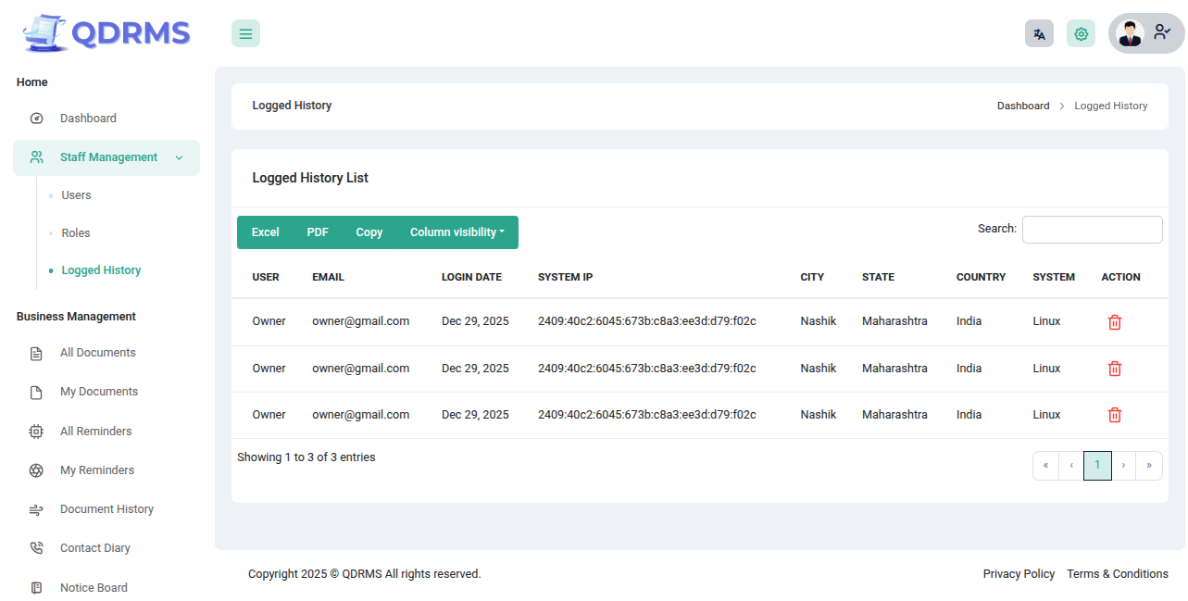Open the user profile avatar menu
The width and height of the screenshot is (1188, 601).
(1145, 34)
